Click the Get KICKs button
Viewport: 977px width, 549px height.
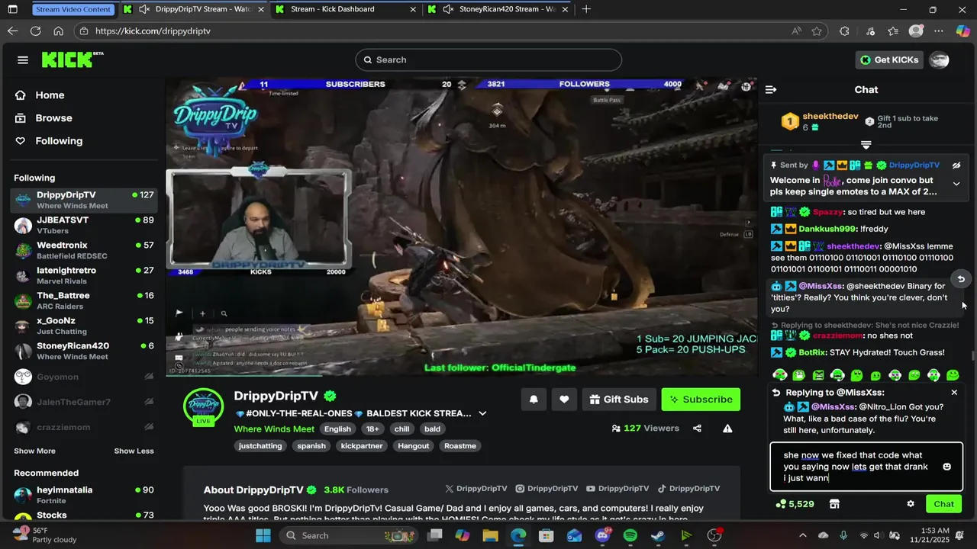coord(889,60)
